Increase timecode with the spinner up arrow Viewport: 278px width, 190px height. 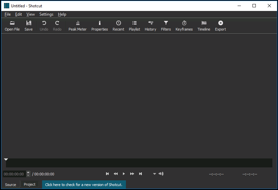[x=28, y=172]
